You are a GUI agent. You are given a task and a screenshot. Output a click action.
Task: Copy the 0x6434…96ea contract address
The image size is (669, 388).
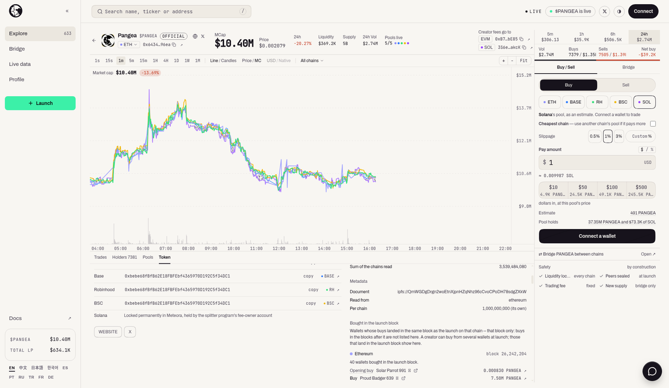(x=174, y=45)
